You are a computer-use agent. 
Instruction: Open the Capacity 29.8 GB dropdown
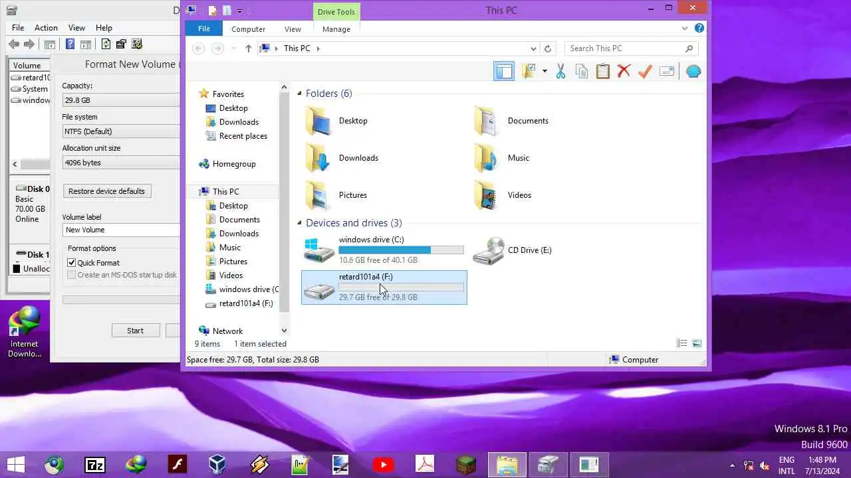tap(121, 100)
